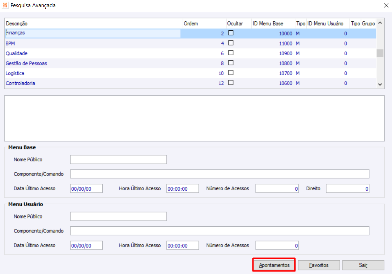Tick the Ocultar checkbox for Finanças
Viewport: 392px width, 274px height.
click(x=231, y=33)
